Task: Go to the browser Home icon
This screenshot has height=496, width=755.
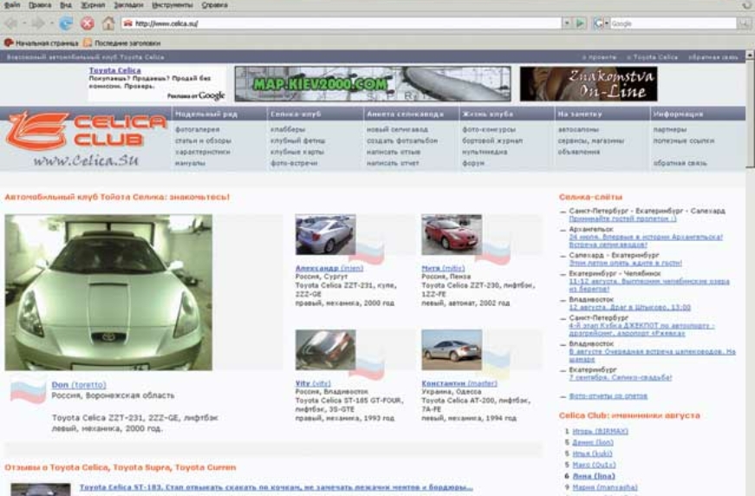Action: pos(108,23)
